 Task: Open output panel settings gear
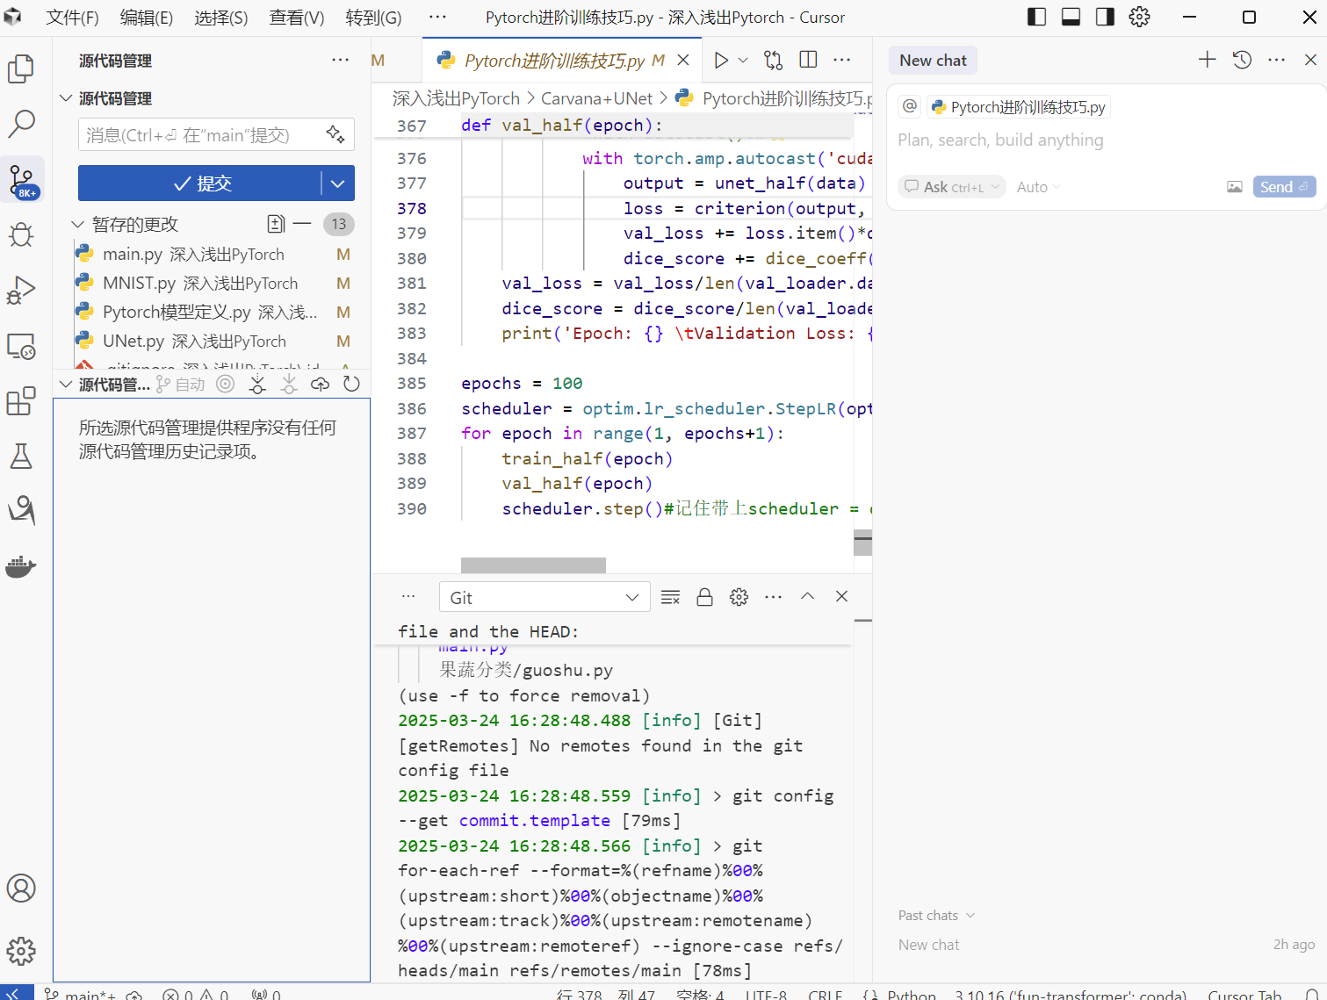tap(739, 597)
